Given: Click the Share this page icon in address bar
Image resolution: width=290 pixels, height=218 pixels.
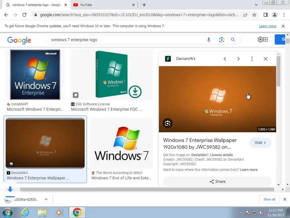Looking at the screenshot, I should click(x=245, y=15).
